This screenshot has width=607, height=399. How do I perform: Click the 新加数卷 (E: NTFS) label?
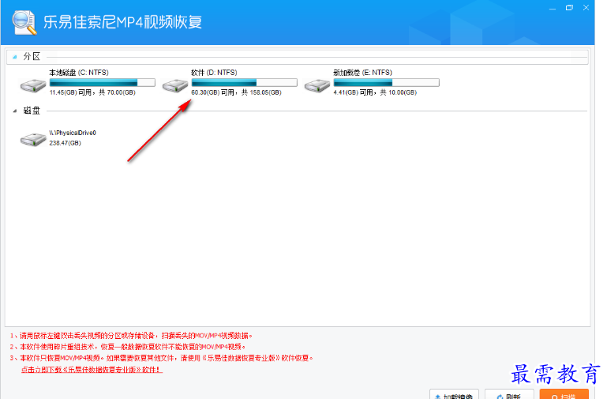[x=363, y=73]
